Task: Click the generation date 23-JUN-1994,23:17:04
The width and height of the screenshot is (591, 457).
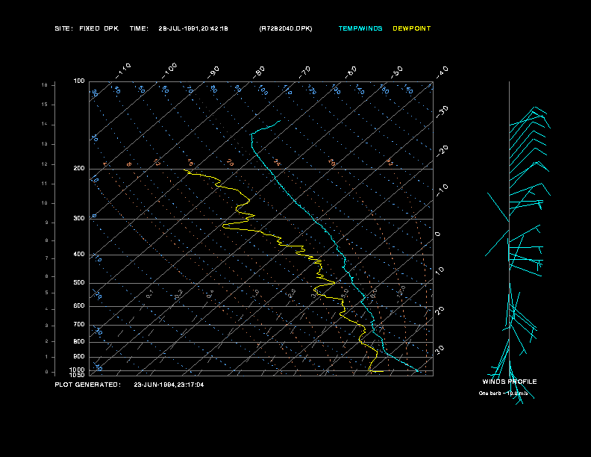Action: pos(169,385)
